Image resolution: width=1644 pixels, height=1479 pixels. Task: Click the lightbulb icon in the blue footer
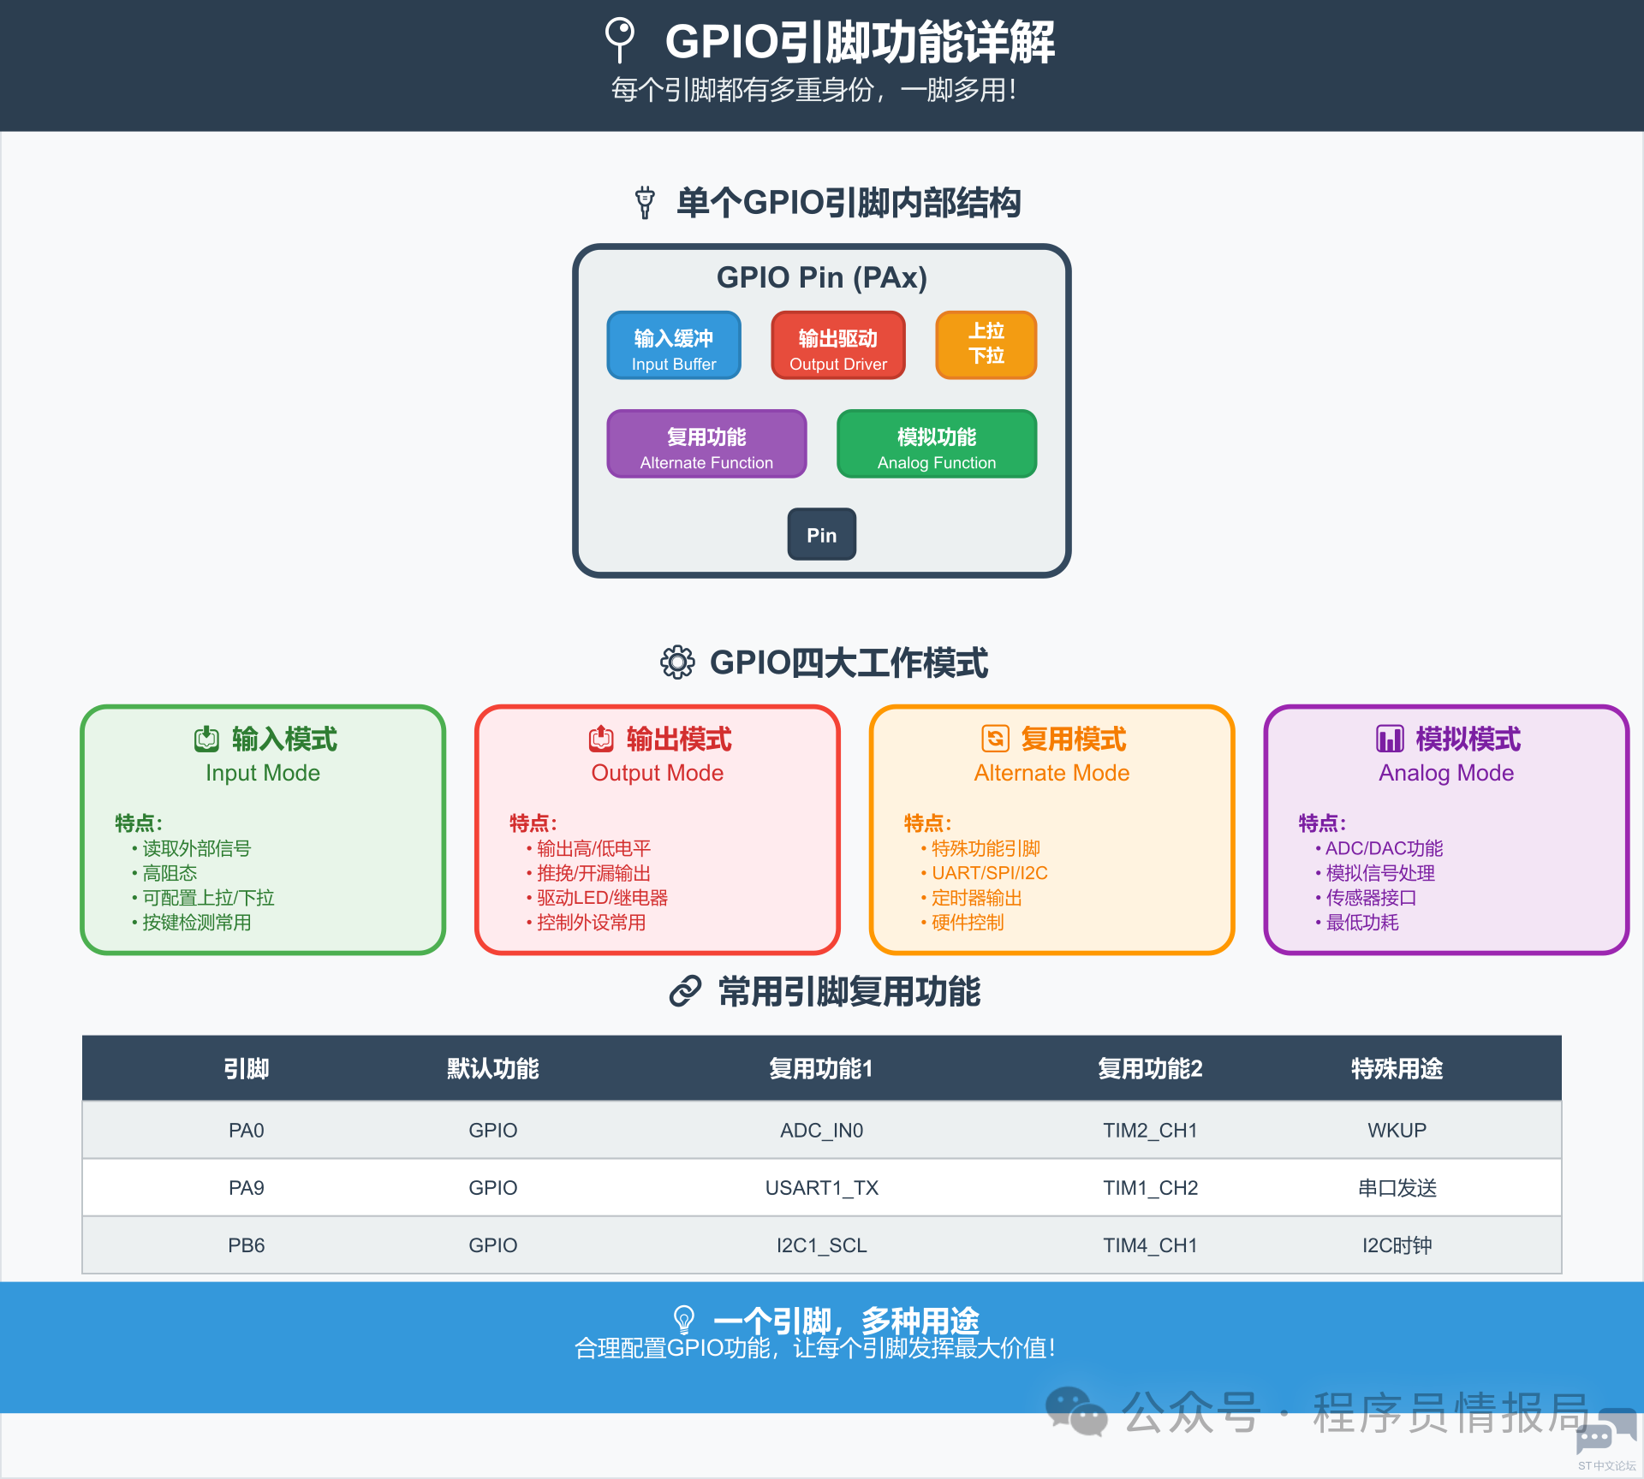(x=683, y=1319)
